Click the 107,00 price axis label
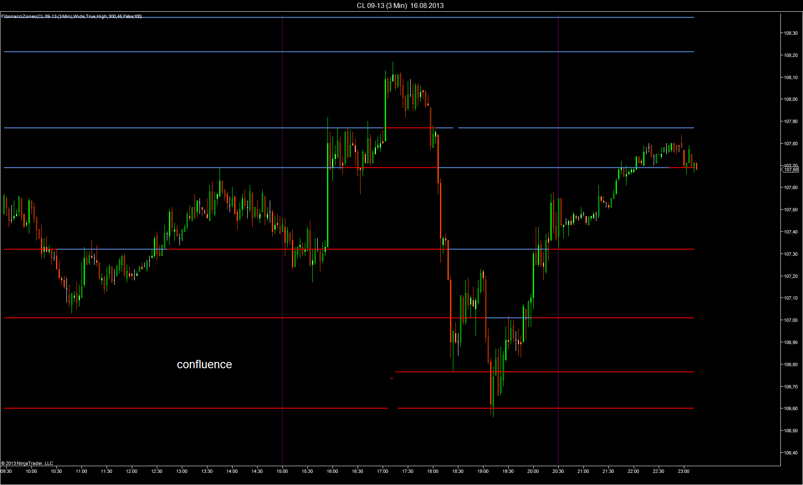This screenshot has height=485, width=803. point(790,320)
